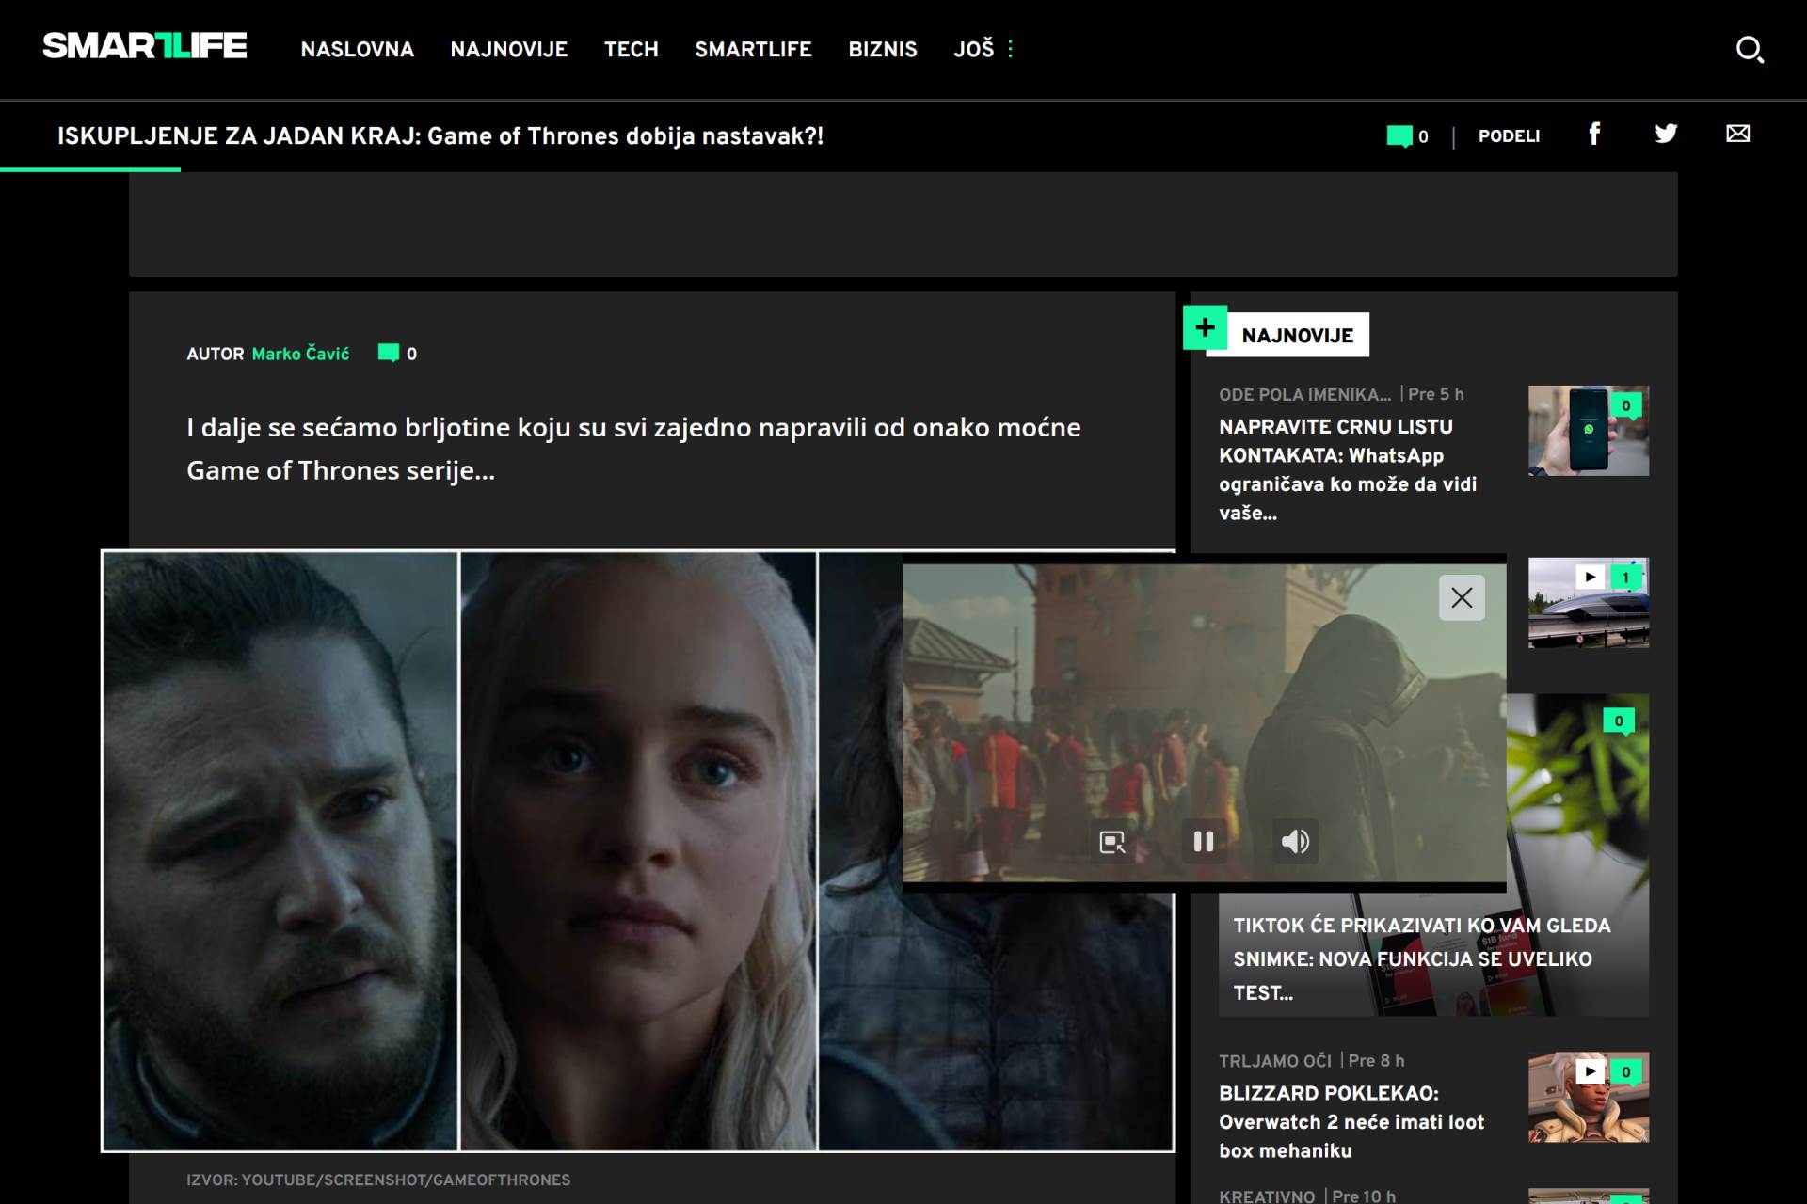Open the search magnifier icon
Image resolution: width=1807 pixels, height=1204 pixels.
pyautogui.click(x=1749, y=50)
